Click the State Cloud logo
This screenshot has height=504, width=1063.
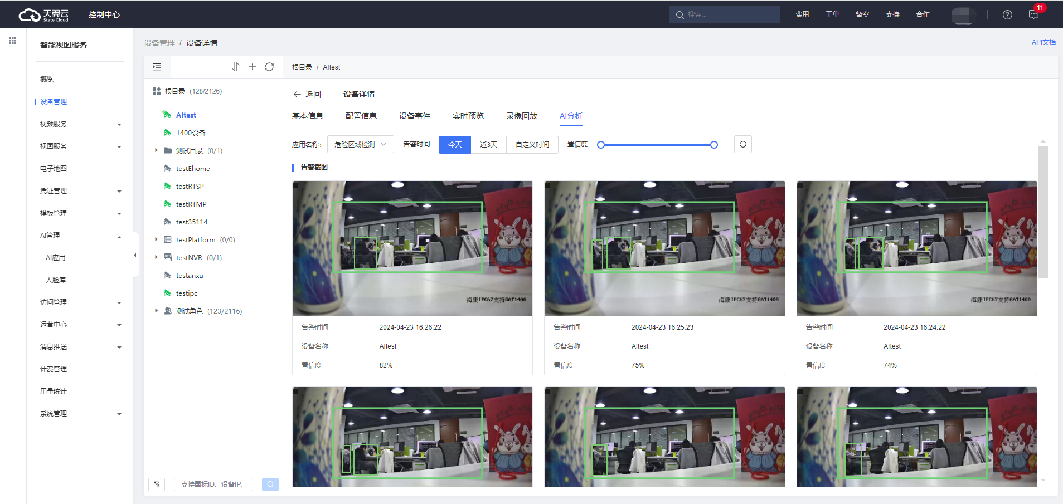tap(43, 14)
